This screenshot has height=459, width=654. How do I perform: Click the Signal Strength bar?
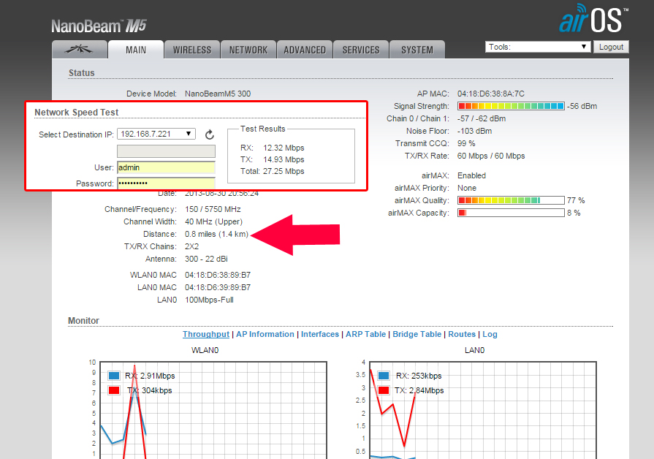pyautogui.click(x=511, y=106)
